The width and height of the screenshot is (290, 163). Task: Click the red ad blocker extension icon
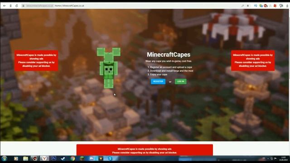click(266, 6)
